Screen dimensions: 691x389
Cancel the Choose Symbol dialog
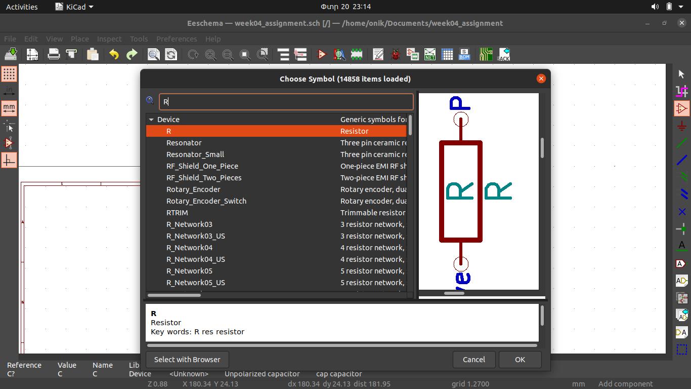coord(474,360)
